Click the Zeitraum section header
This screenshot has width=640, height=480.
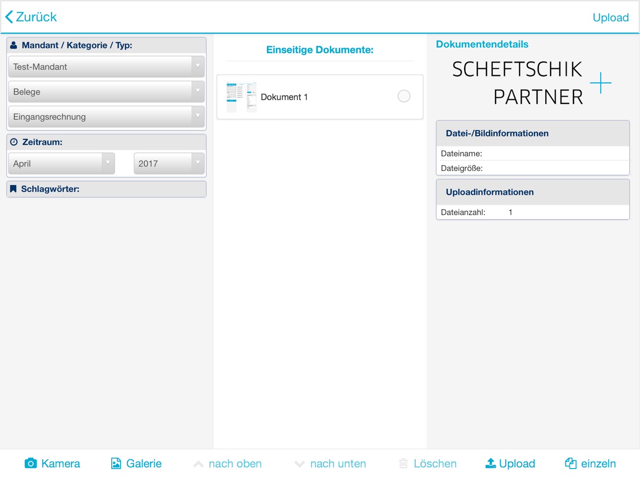pos(106,142)
